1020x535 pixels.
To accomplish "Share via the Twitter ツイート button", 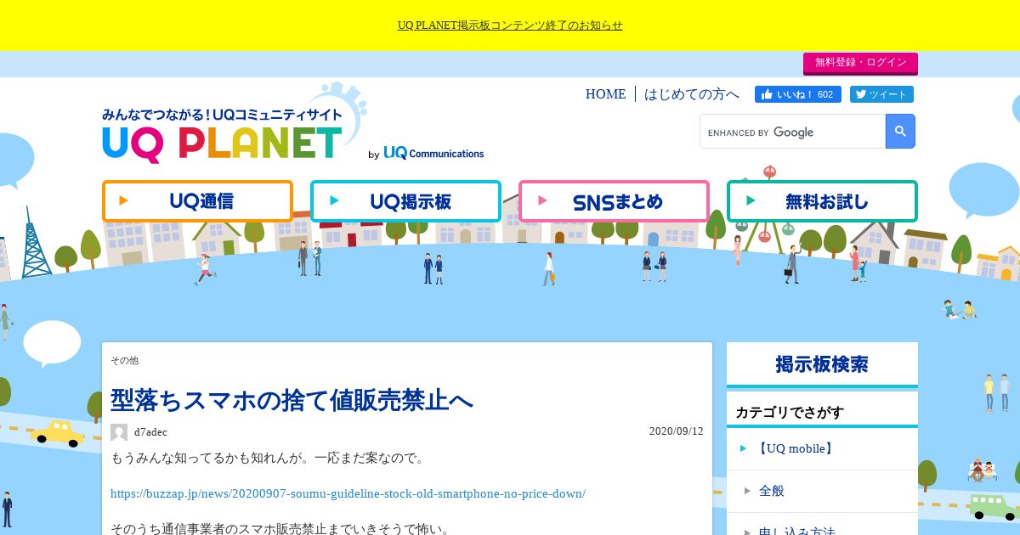I will (881, 94).
